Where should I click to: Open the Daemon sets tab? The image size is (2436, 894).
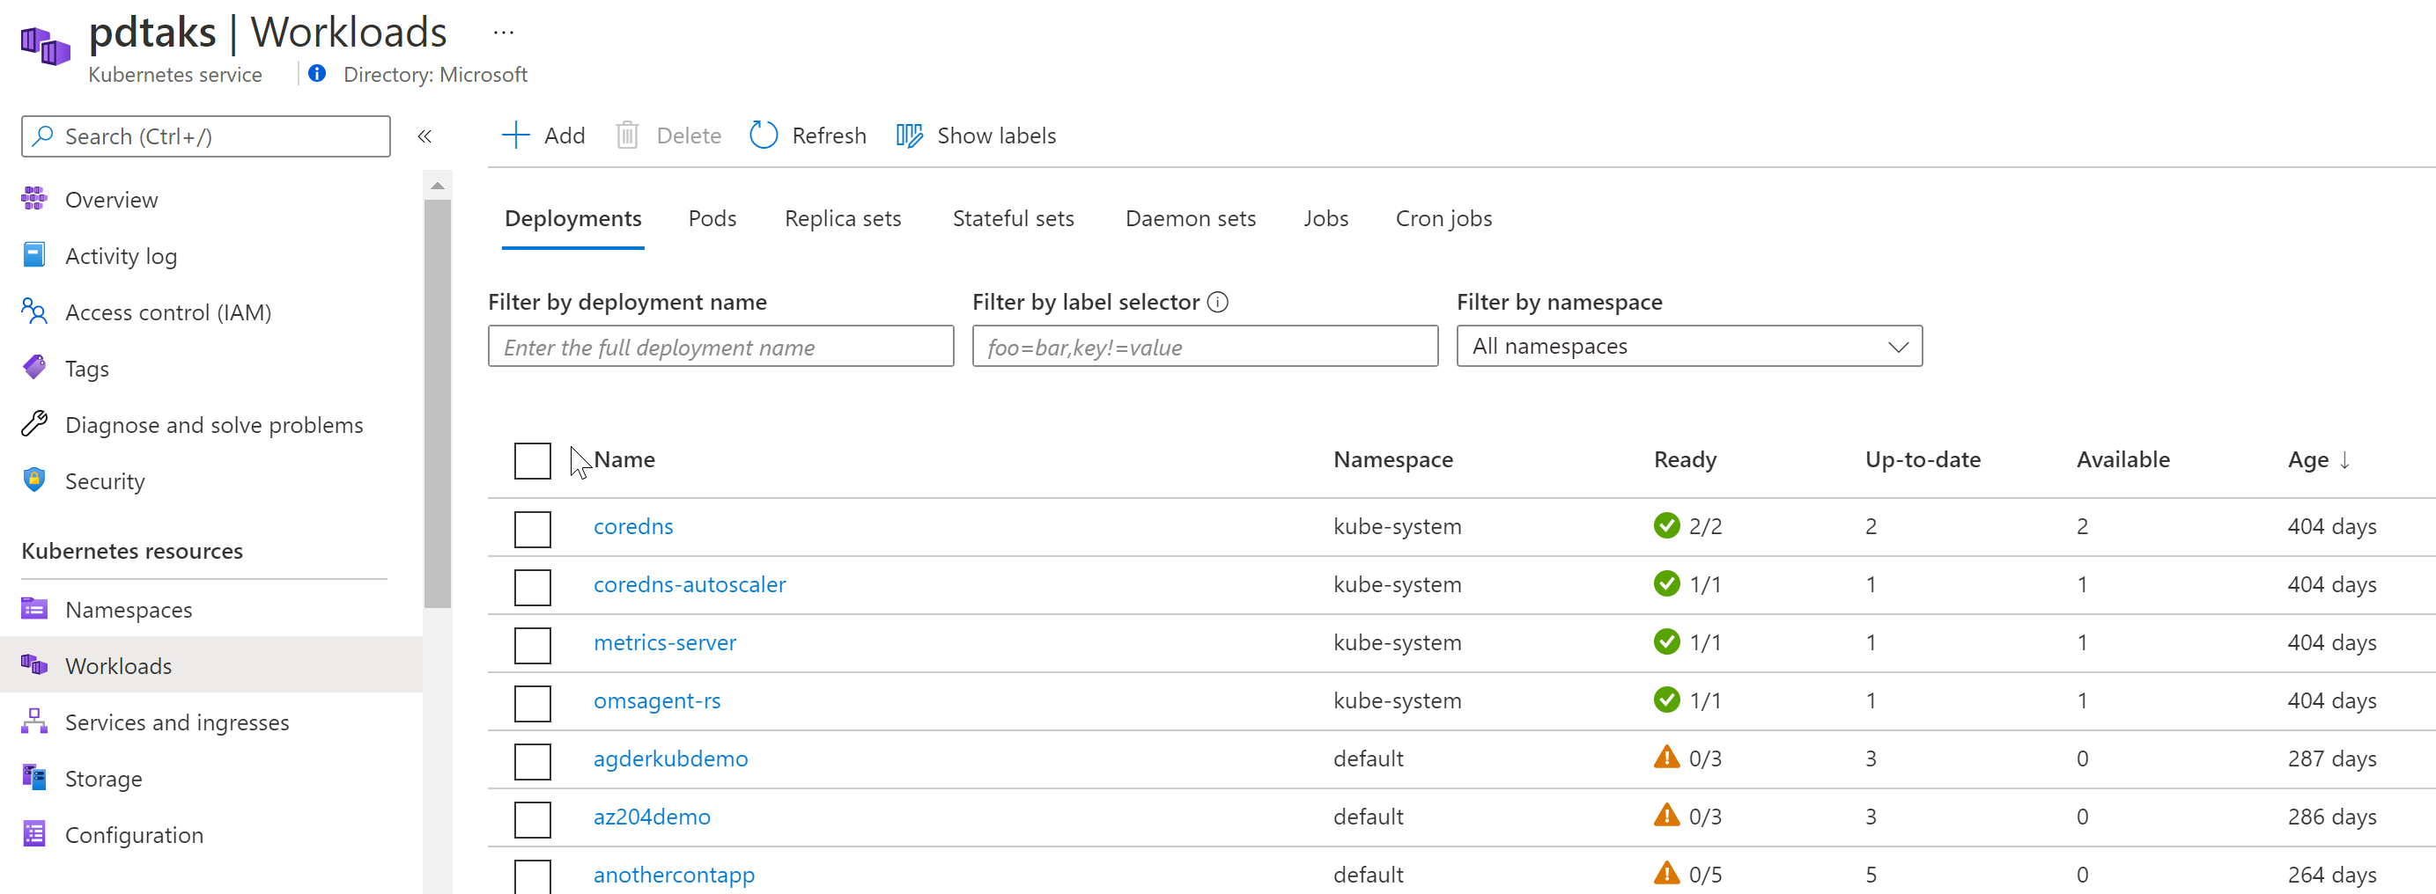pyautogui.click(x=1190, y=218)
